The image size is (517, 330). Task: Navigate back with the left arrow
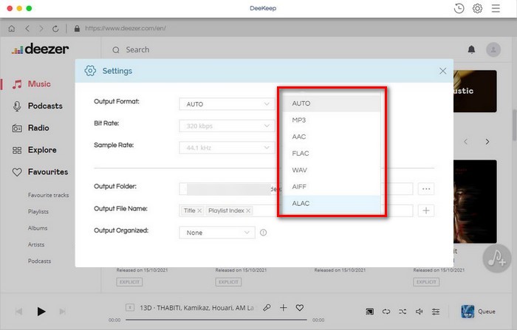tap(27, 29)
